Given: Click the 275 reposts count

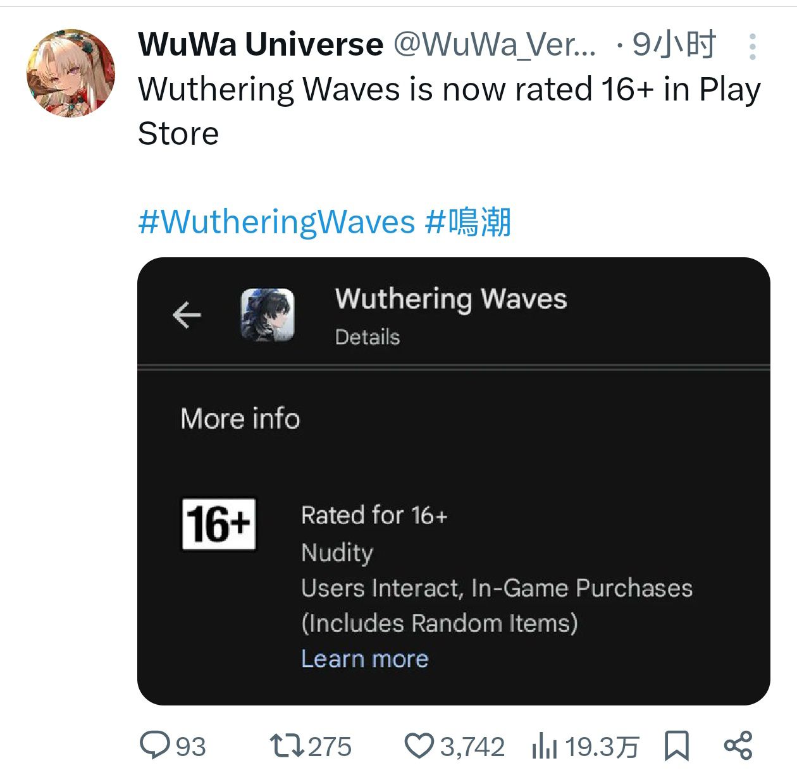Looking at the screenshot, I should tap(329, 747).
